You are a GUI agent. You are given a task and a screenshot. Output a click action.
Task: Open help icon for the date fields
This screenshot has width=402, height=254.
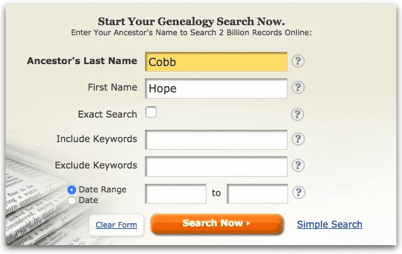tap(298, 192)
